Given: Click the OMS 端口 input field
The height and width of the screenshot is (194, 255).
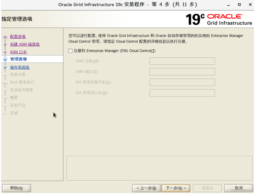Looking at the screenshot, I should pyautogui.click(x=182, y=72).
